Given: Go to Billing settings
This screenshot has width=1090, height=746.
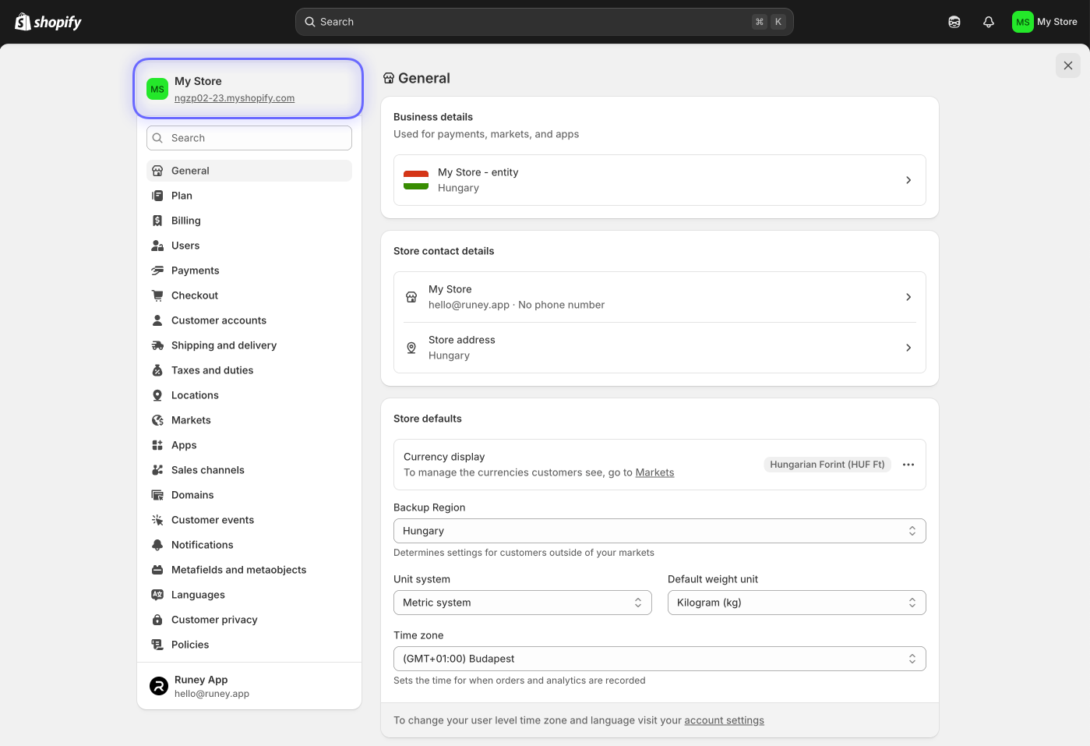Looking at the screenshot, I should tap(249, 221).
